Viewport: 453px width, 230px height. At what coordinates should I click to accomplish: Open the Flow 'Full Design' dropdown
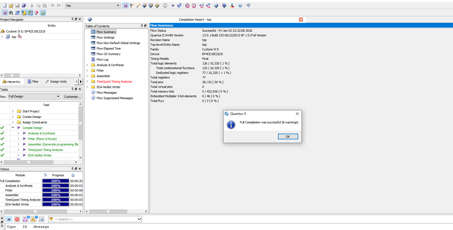34,96
